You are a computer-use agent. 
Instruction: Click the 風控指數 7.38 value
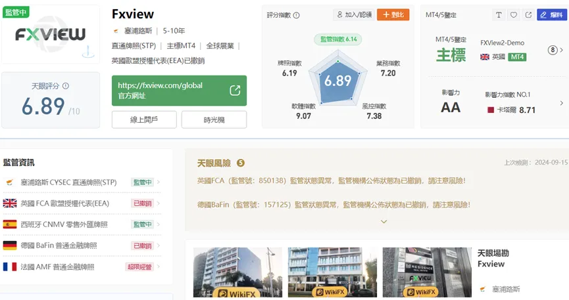click(x=374, y=116)
